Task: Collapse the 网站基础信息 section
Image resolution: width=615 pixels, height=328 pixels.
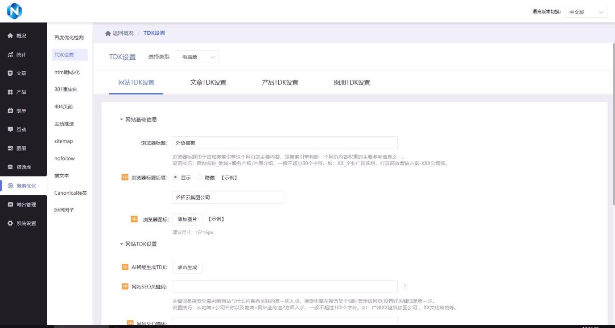Action: coord(121,119)
